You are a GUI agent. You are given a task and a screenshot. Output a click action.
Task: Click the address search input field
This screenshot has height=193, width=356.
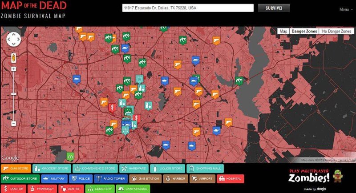[x=187, y=8]
